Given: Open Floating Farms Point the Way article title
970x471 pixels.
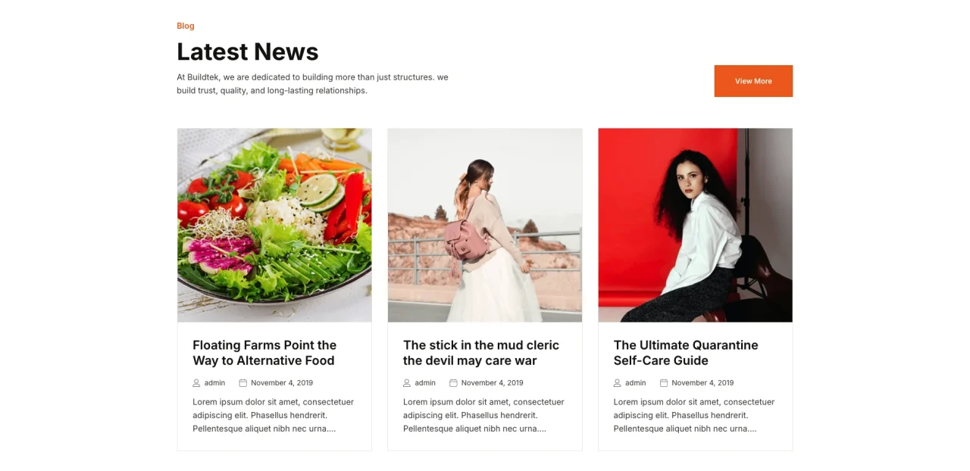Looking at the screenshot, I should point(264,353).
